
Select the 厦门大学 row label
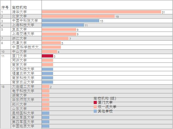tap(19, 56)
